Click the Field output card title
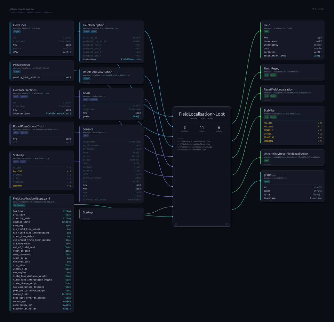 click(267, 25)
